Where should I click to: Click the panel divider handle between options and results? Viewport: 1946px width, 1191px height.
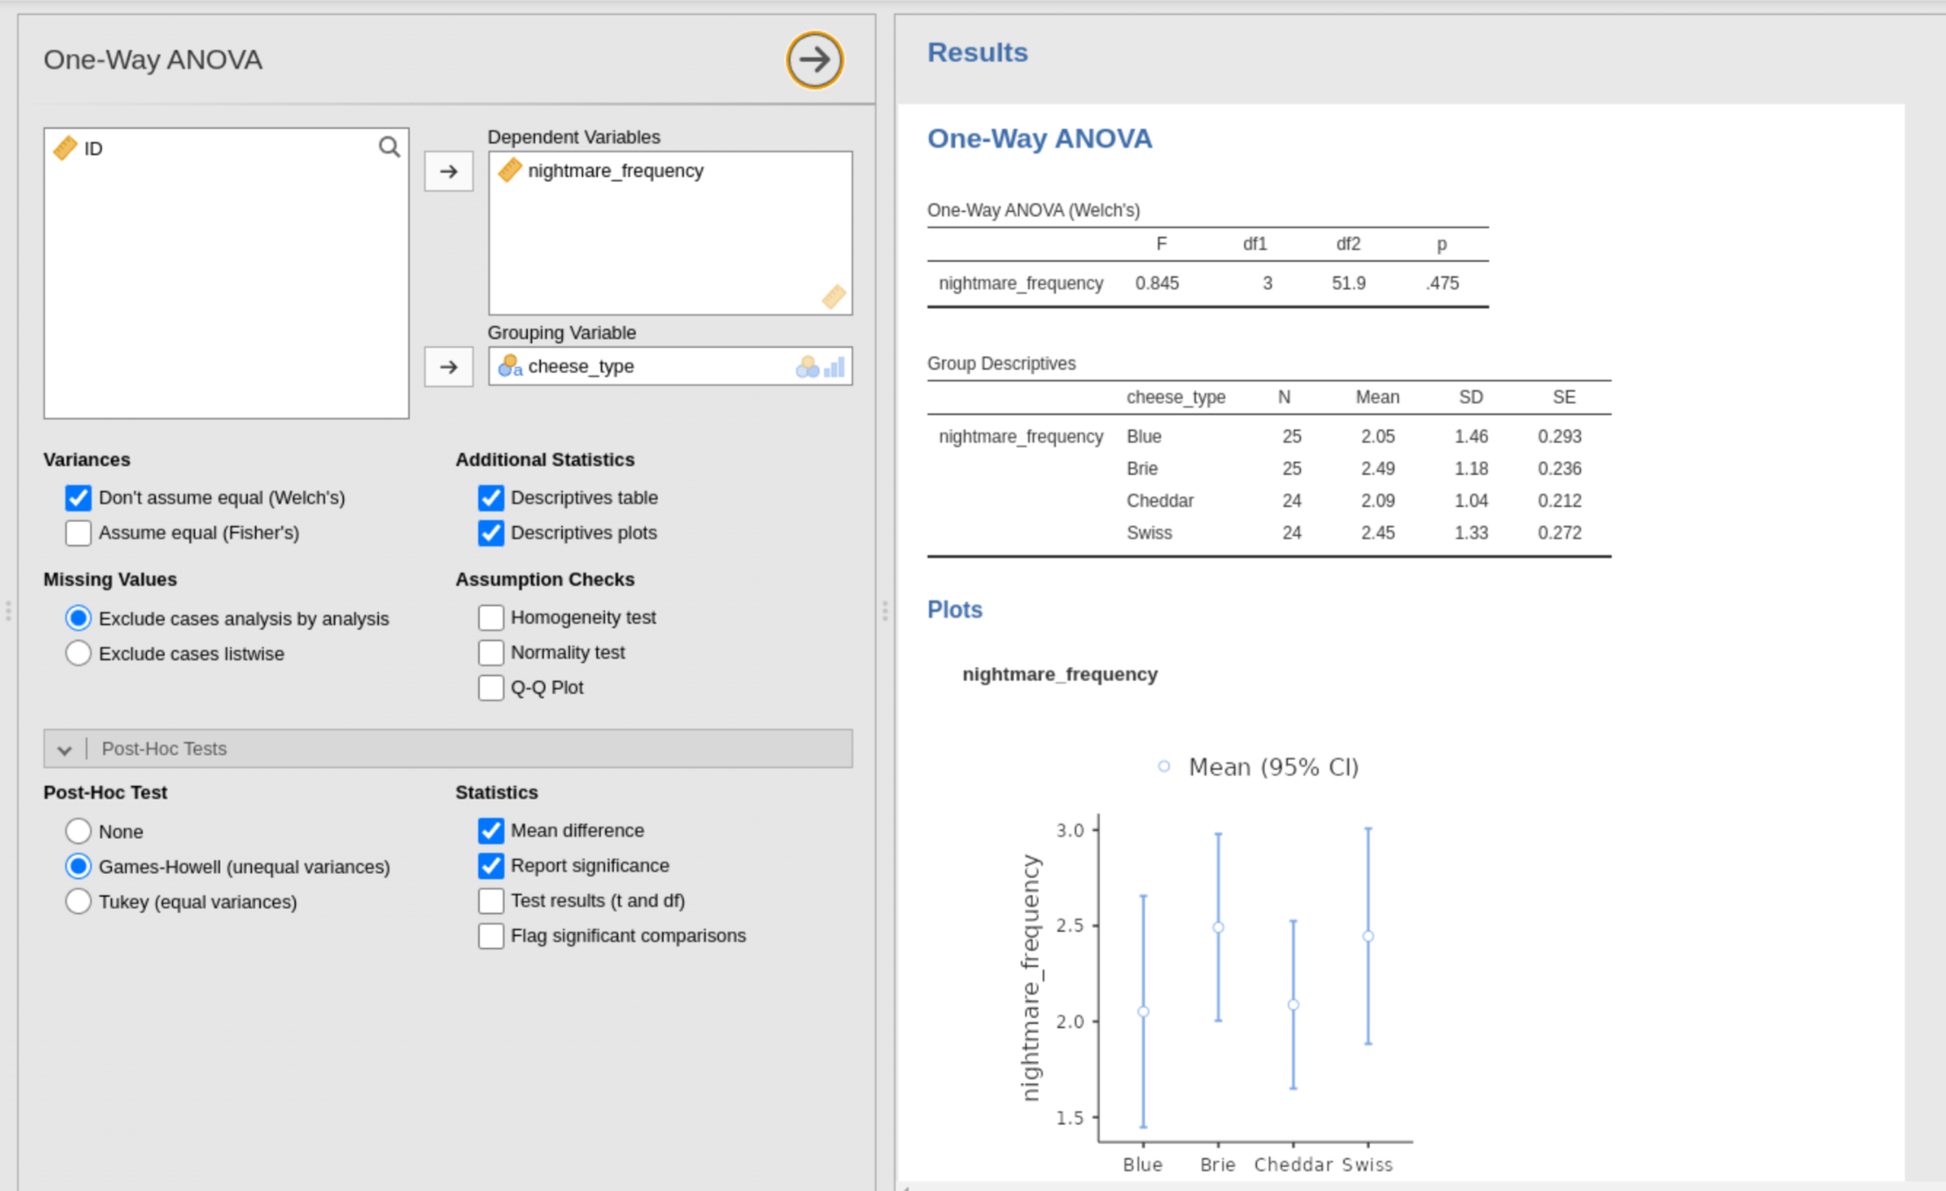(885, 610)
